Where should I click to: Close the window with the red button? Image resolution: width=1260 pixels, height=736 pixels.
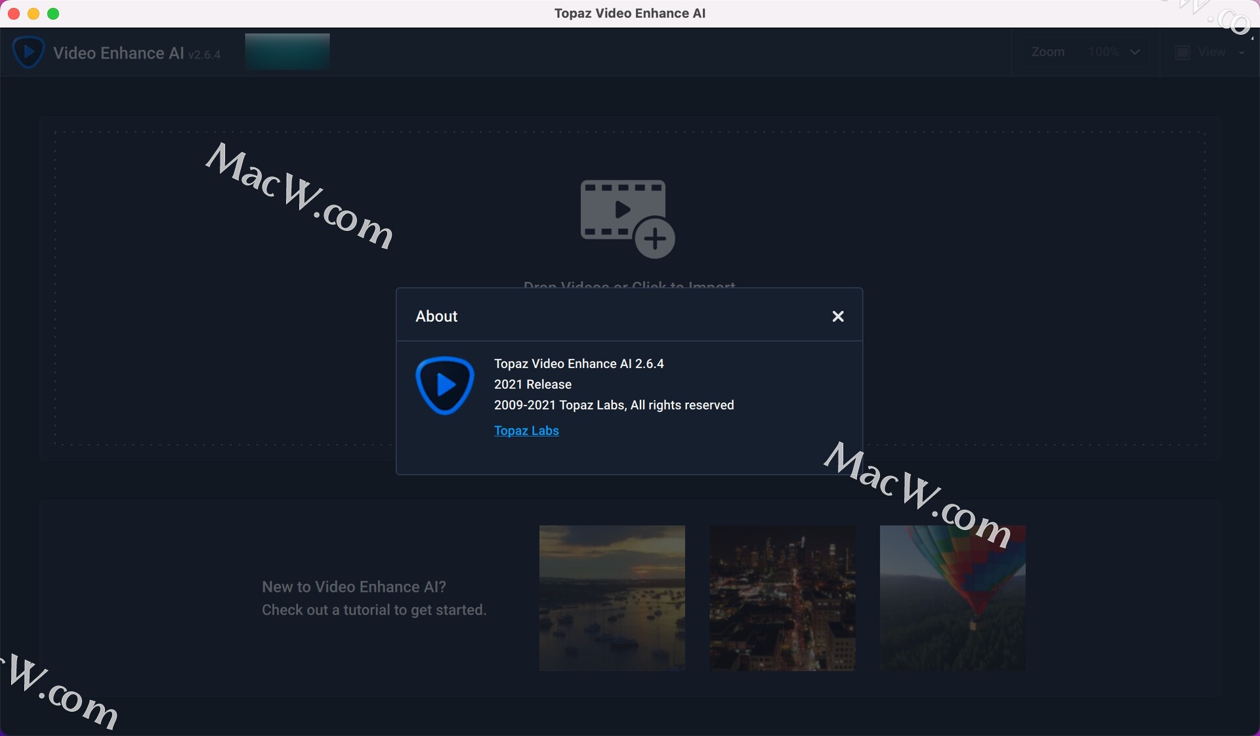13,13
